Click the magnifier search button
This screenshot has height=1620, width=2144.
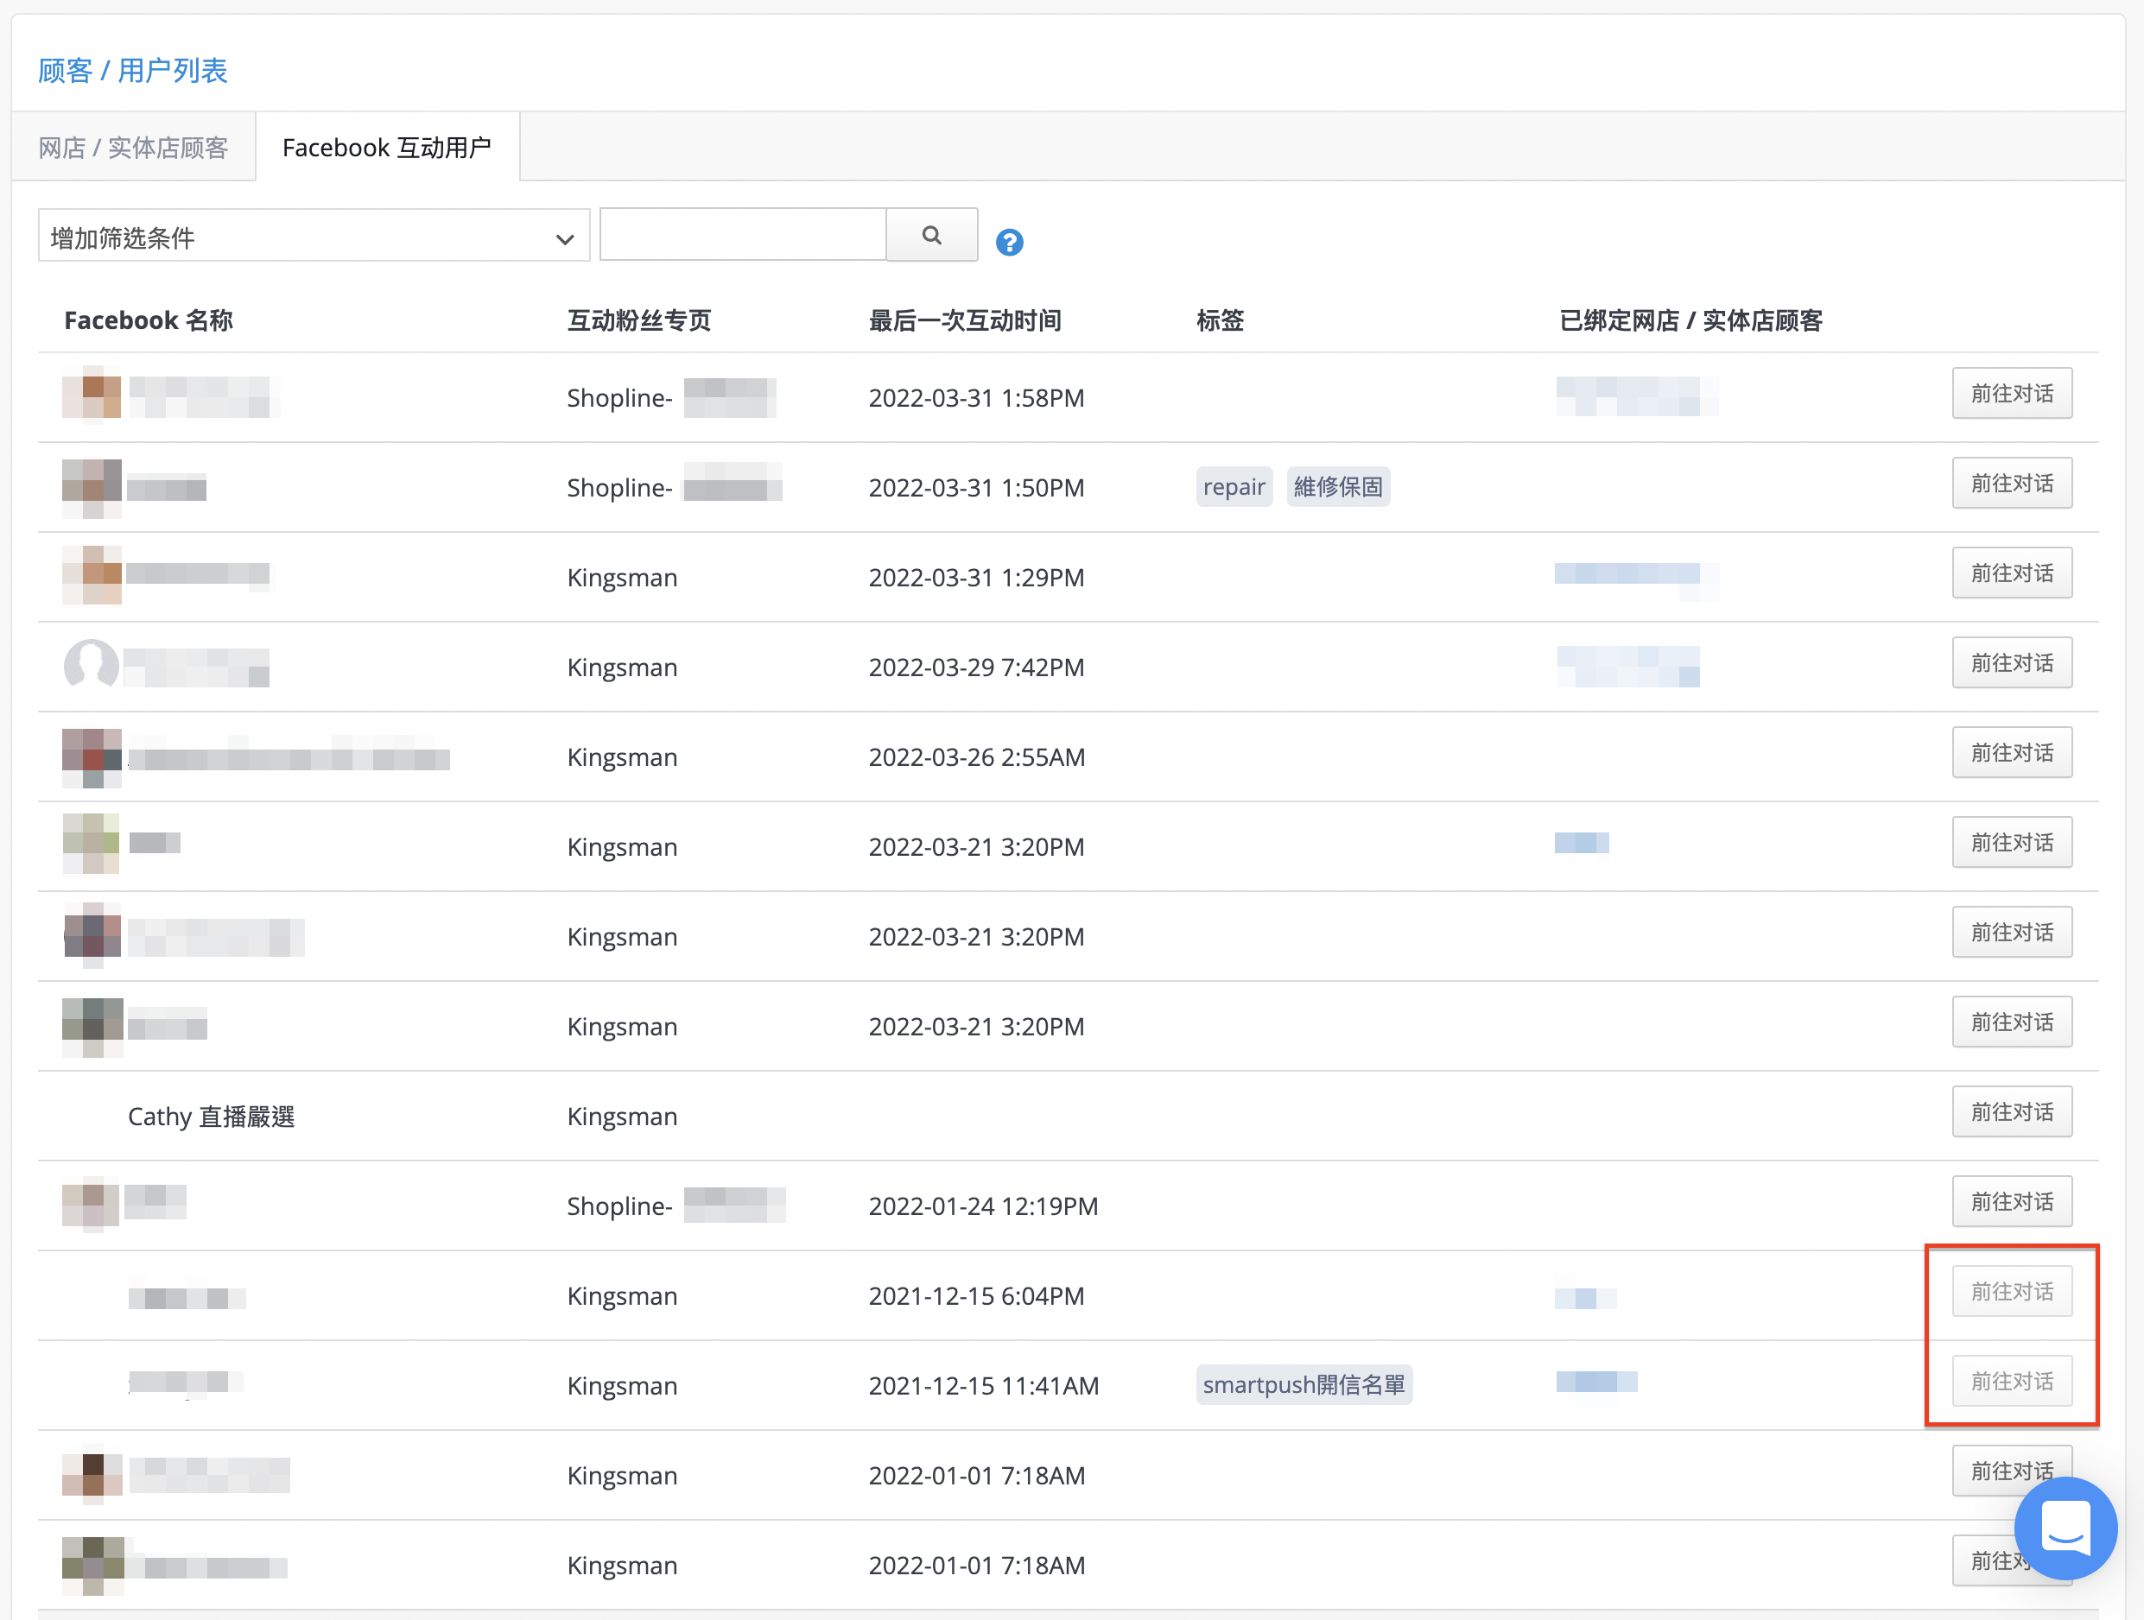pyautogui.click(x=931, y=236)
